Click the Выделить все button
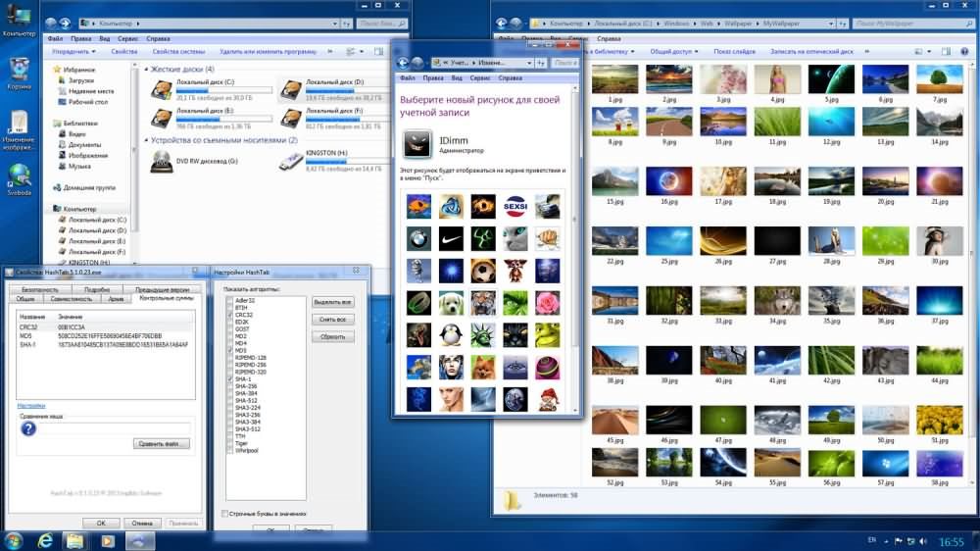This screenshot has width=980, height=551. pos(332,303)
